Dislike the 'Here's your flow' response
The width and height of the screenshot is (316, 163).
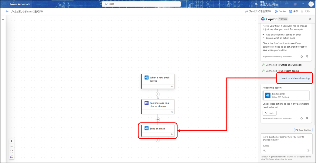(307, 56)
